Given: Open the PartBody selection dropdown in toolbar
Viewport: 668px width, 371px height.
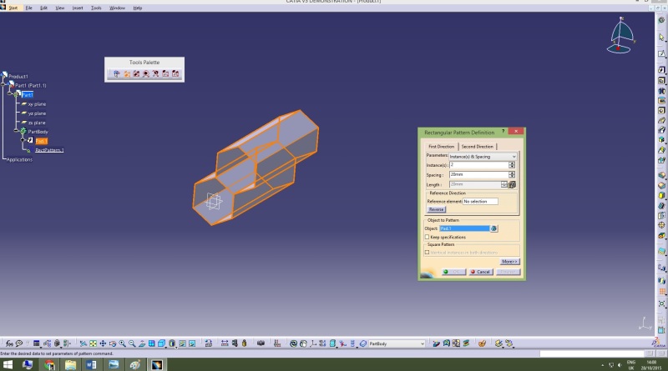Looking at the screenshot, I should click(396, 343).
